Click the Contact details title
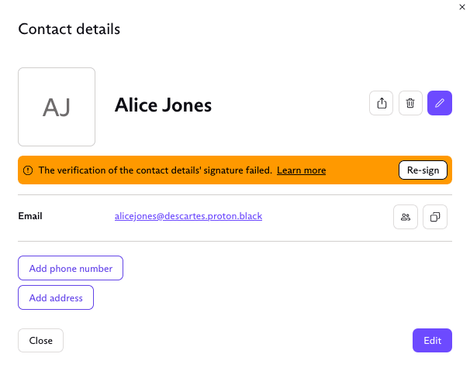470x371 pixels. 69,29
